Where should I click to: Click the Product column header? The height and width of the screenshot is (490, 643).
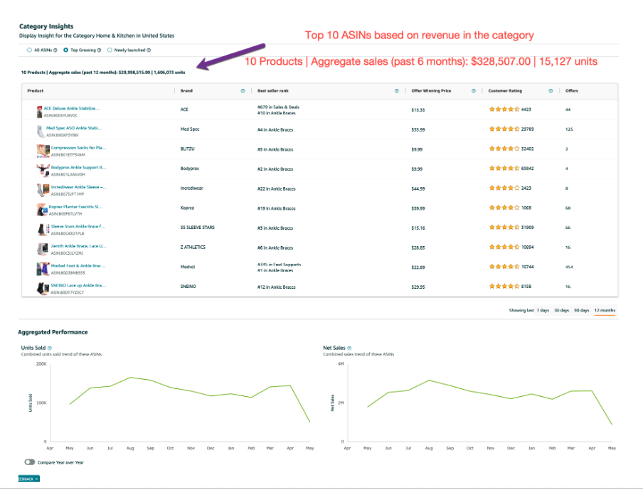coord(36,91)
